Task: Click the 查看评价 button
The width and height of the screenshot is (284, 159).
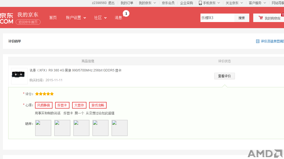Action: pos(224,76)
